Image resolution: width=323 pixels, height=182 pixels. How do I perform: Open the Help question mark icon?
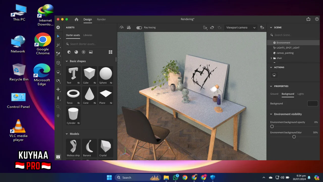pyautogui.click(x=317, y=19)
